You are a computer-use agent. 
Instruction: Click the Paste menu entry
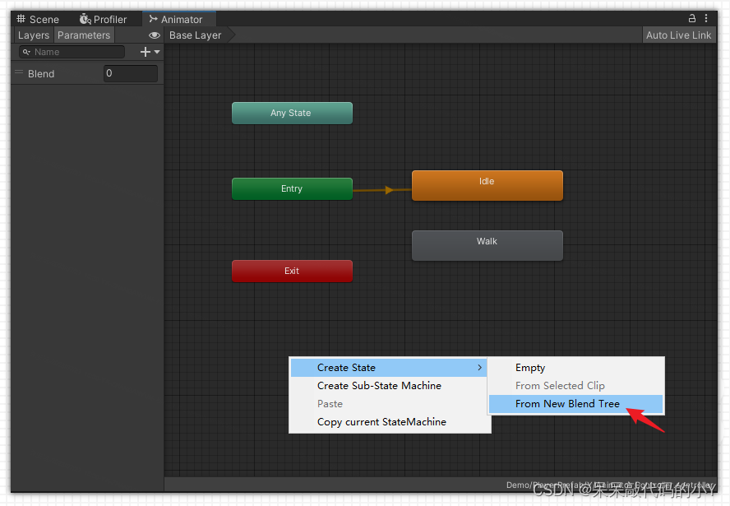(388, 404)
